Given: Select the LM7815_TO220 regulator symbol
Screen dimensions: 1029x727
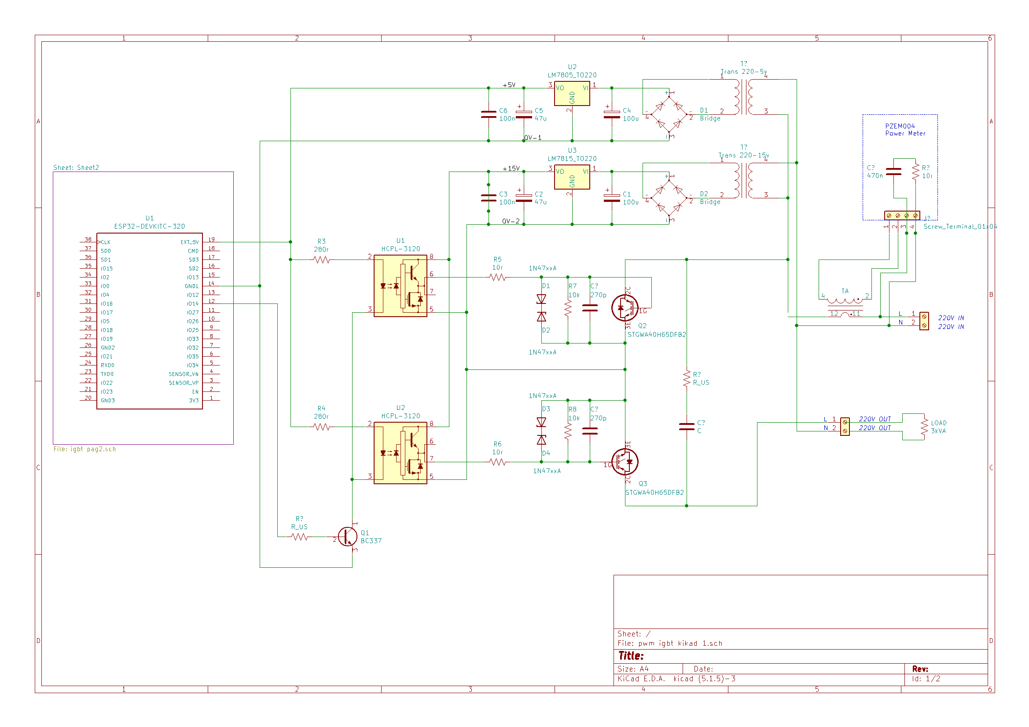Looking at the screenshot, I should [572, 177].
